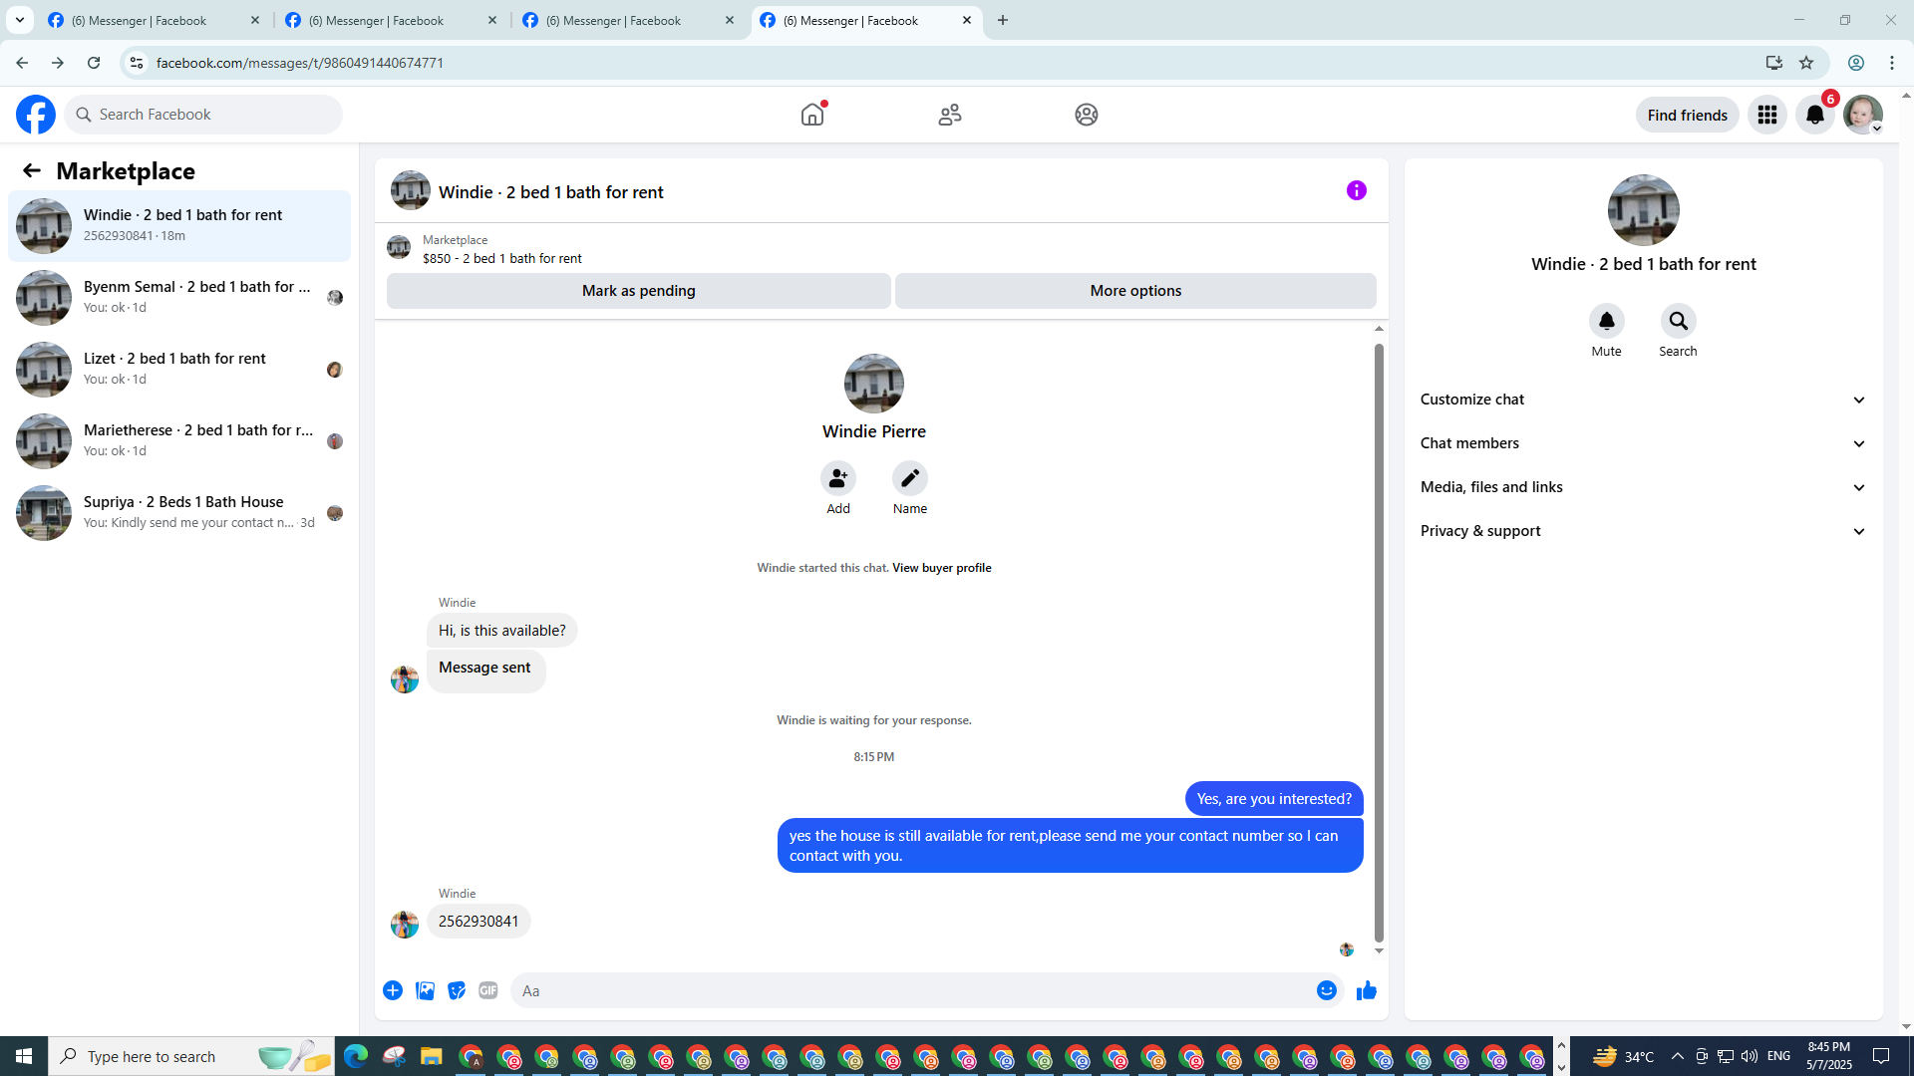Click the edit Name pencil icon

coord(909,478)
